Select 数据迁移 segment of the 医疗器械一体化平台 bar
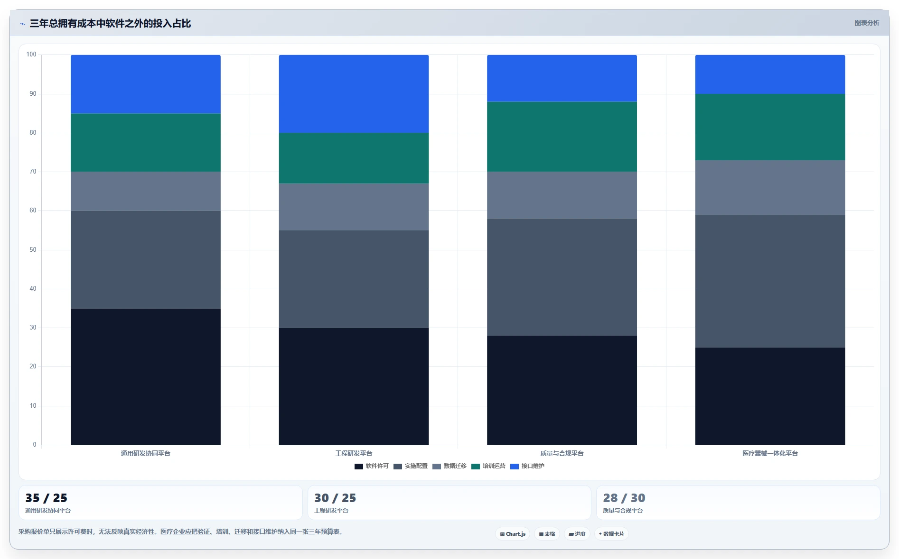The width and height of the screenshot is (899, 559). (770, 187)
